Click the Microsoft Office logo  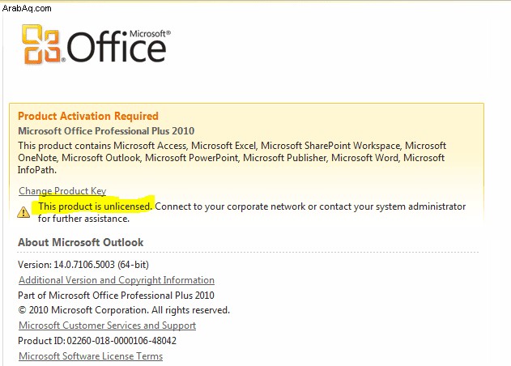coord(96,44)
